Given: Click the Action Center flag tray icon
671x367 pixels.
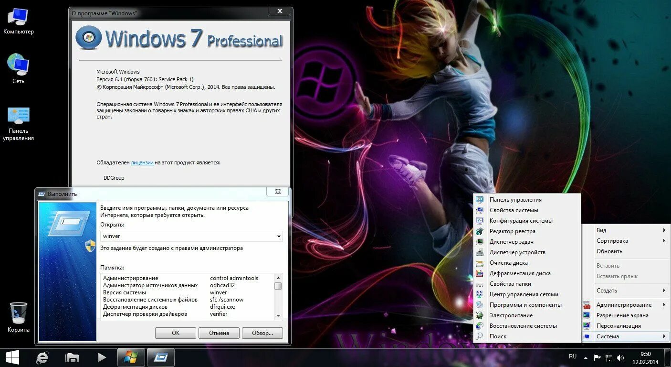Looking at the screenshot, I should click(x=598, y=357).
